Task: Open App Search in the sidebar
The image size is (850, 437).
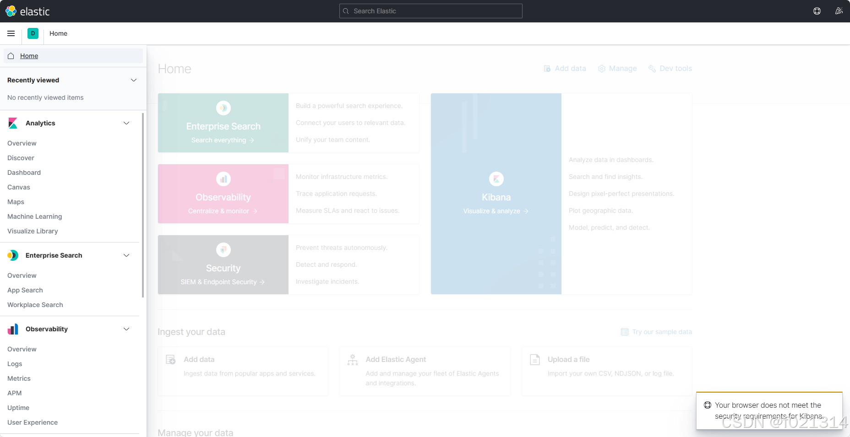Action: point(25,290)
